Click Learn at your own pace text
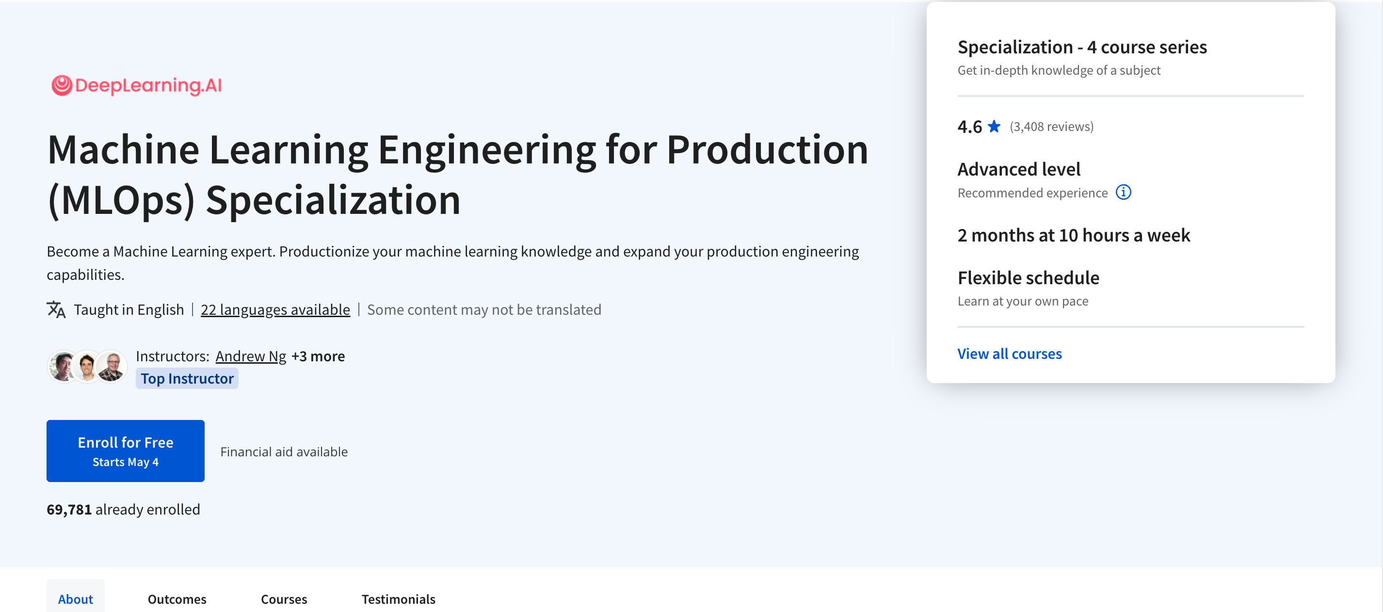Screen dimensions: 1383x612 (x=1023, y=301)
